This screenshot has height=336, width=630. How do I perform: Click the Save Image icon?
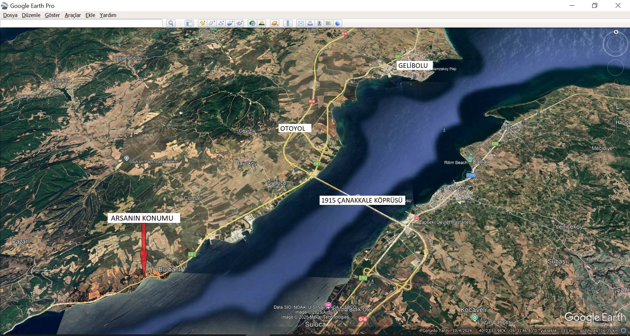pos(319,23)
